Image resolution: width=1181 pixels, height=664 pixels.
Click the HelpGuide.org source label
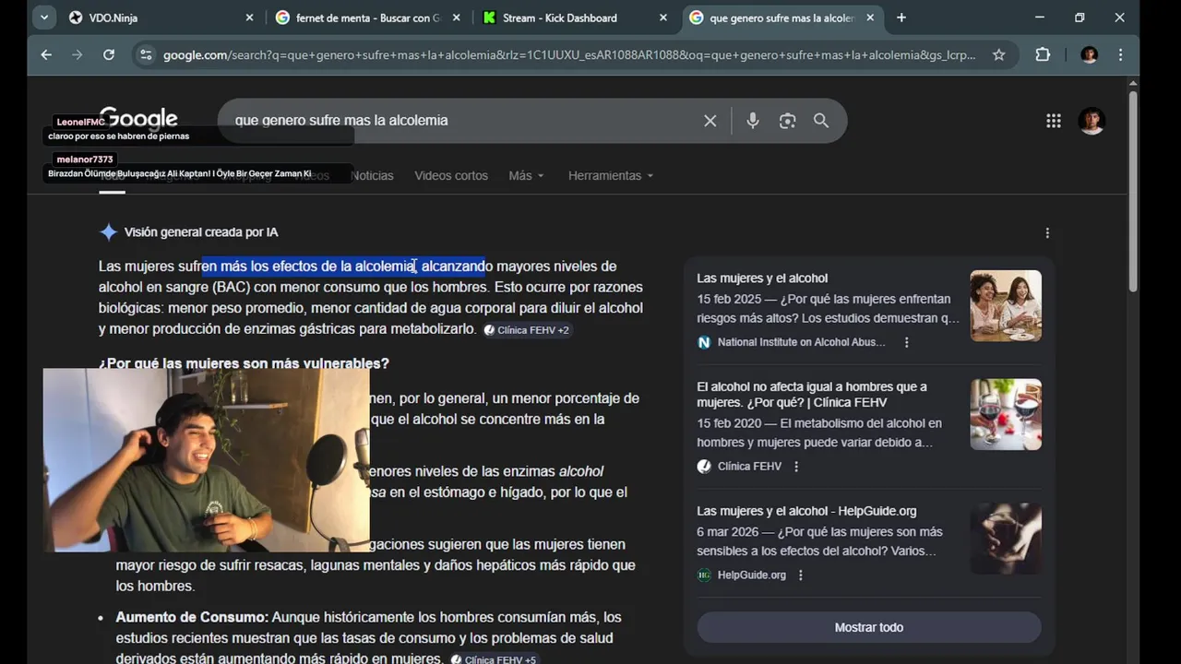[751, 575]
